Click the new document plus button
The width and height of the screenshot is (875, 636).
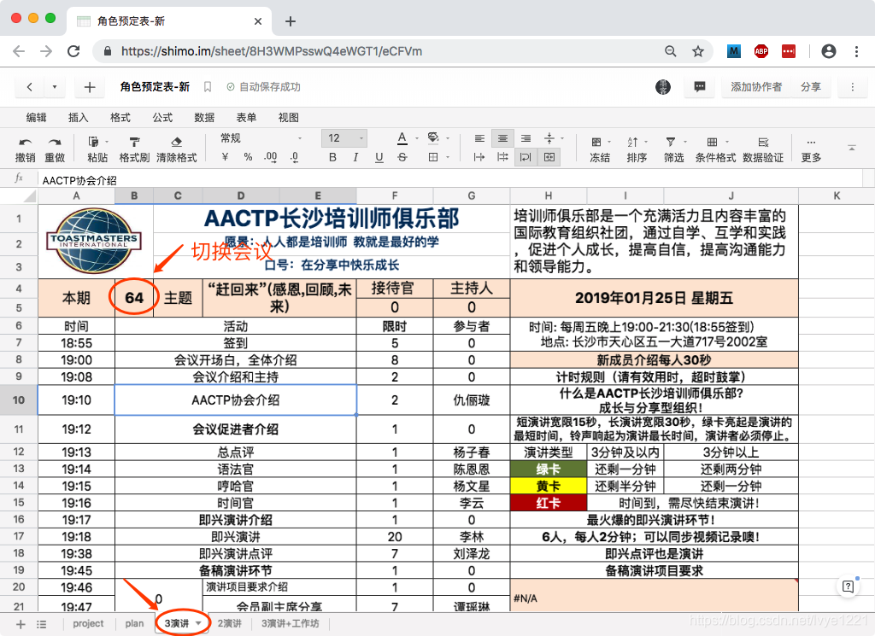(89, 87)
